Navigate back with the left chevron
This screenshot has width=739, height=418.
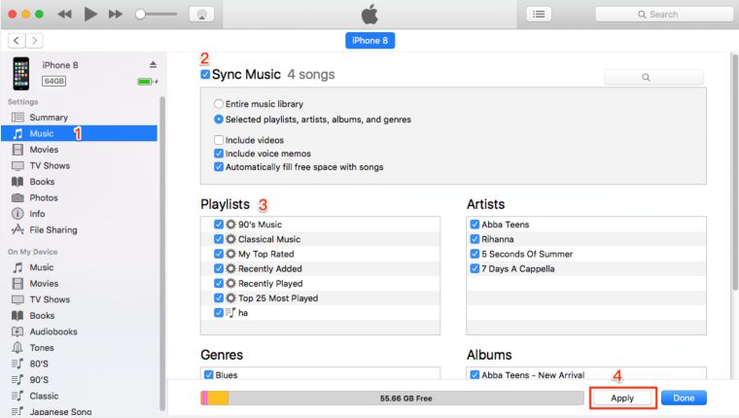click(17, 41)
